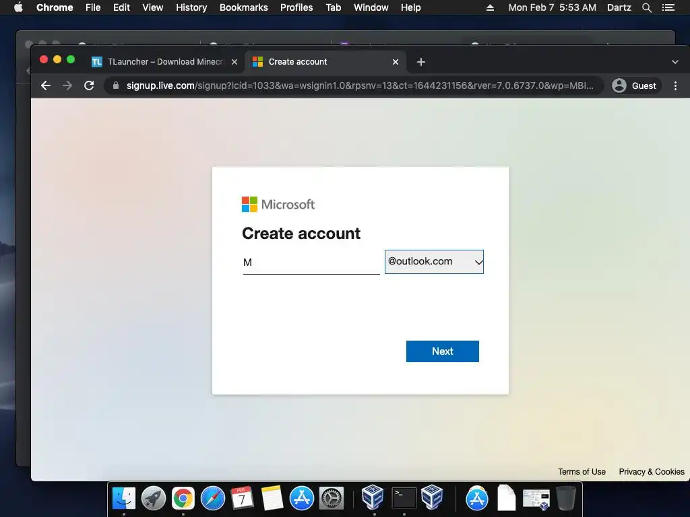Open the Apple menu
690x517 pixels.
pos(18,7)
